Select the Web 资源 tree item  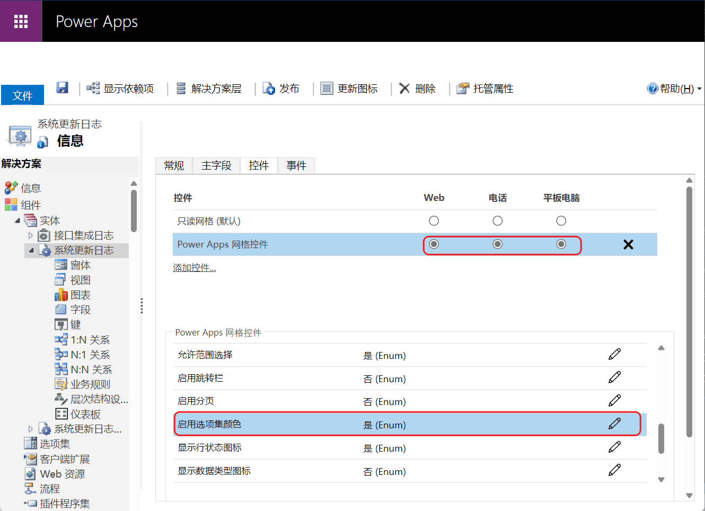click(62, 474)
